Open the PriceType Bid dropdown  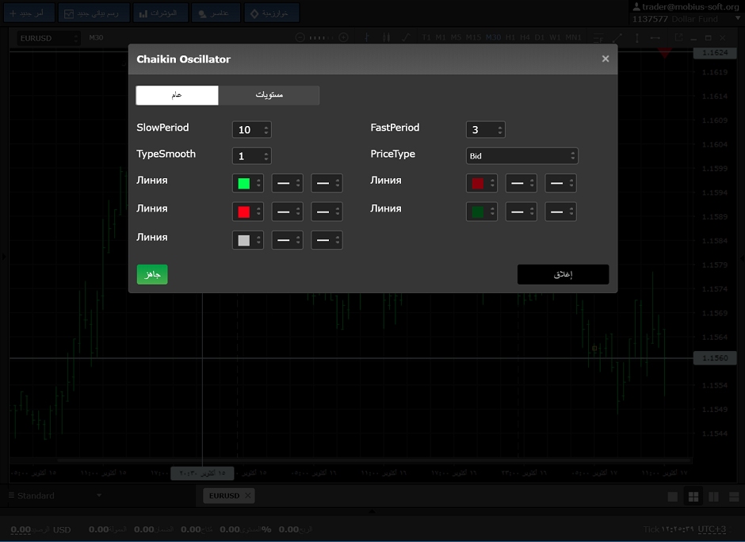[521, 156]
